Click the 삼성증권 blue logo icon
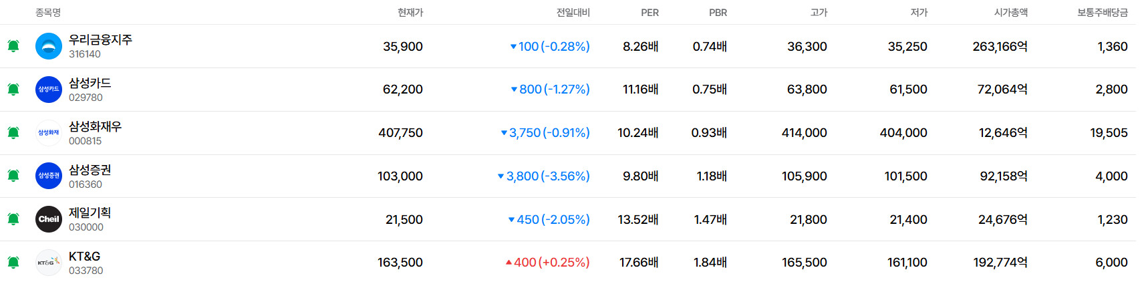 (49, 176)
